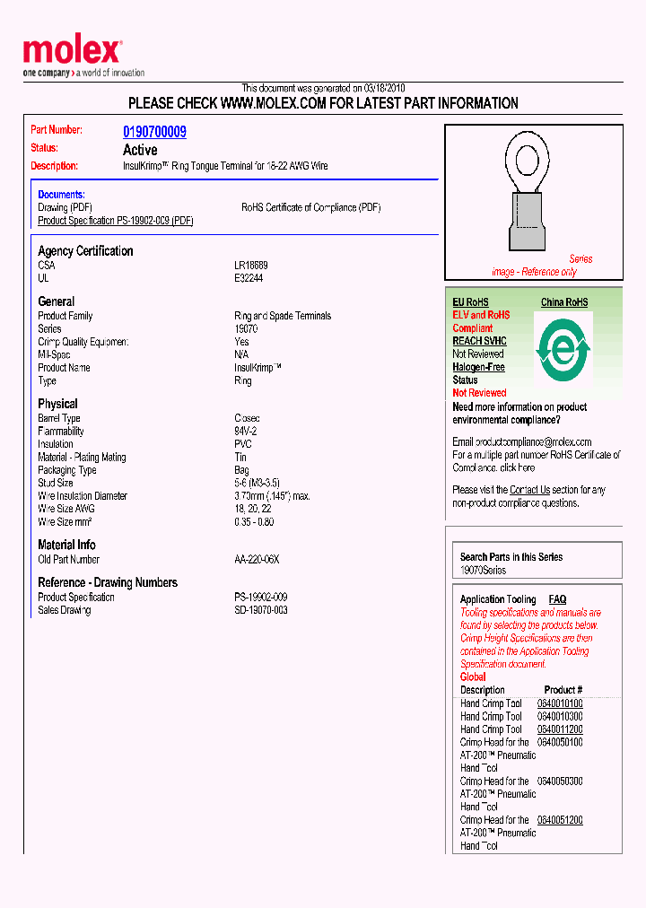Click the China RoHS heading link
Screen dimensions: 646x908
(563, 302)
